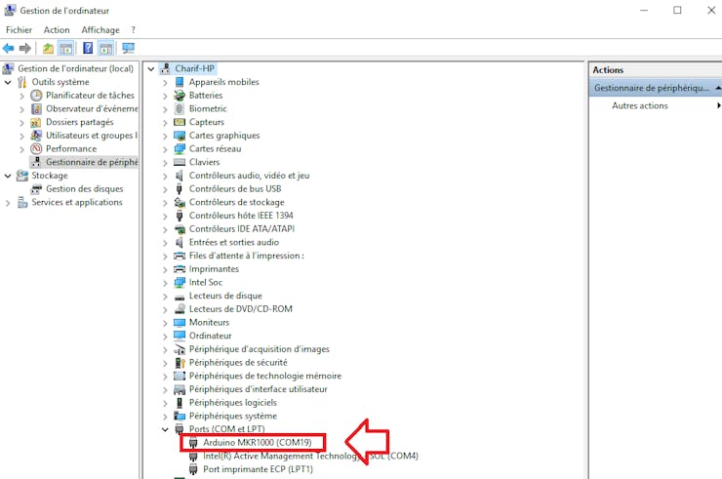
Task: Collapse the Gestionnaire de périphériques actions header
Action: (x=718, y=88)
